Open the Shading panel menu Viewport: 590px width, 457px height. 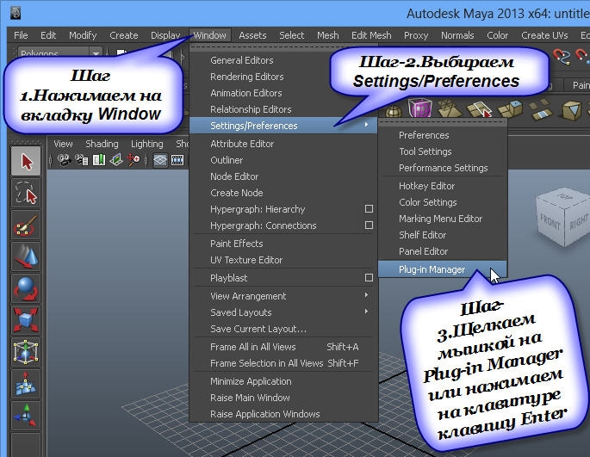point(102,144)
